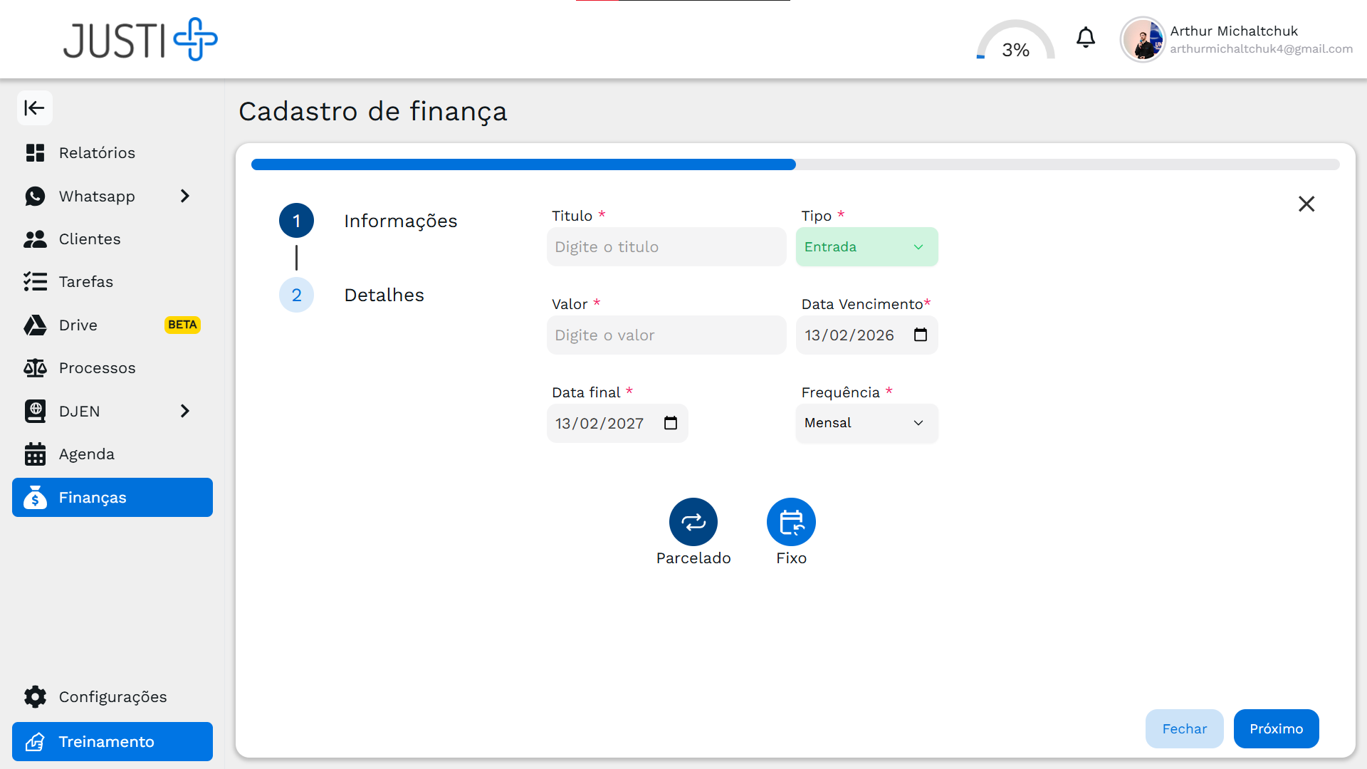Open the Frequência Mensal dropdown

[x=866, y=423]
